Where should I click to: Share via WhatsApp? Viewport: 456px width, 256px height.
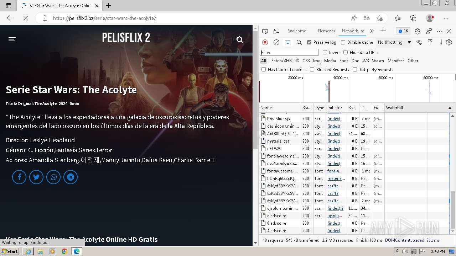53,177
